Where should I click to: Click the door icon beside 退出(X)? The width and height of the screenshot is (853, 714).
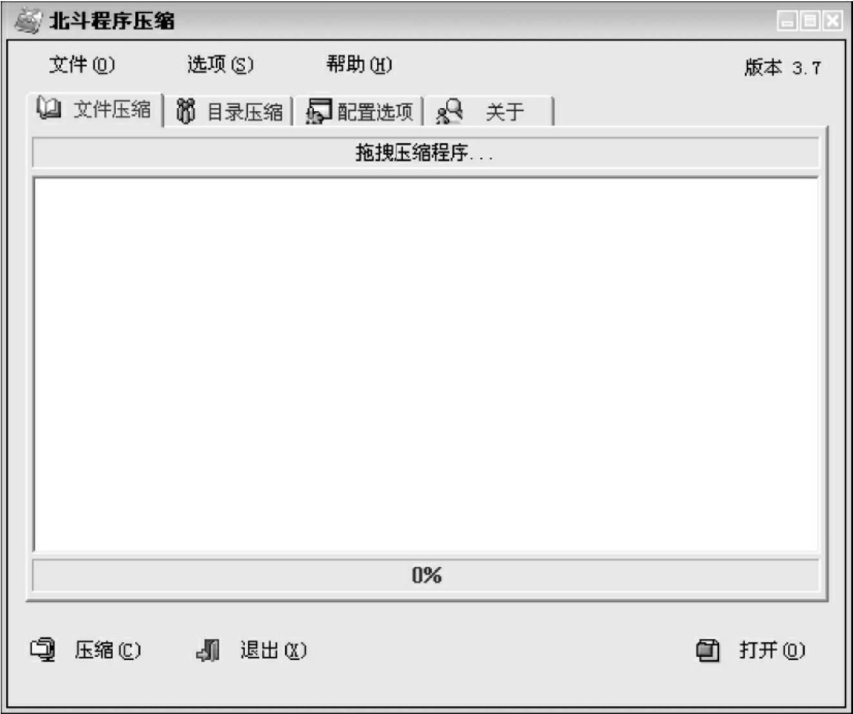(208, 649)
